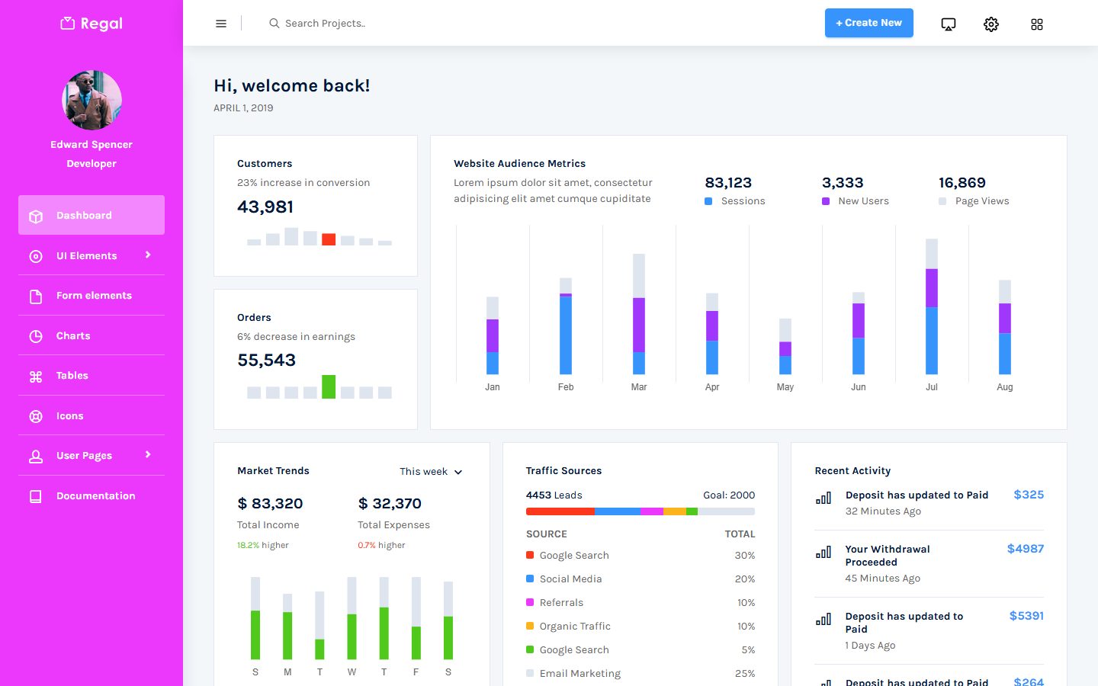Click the 4453 Leads label
Screen dimensions: 1098x686
click(x=554, y=495)
